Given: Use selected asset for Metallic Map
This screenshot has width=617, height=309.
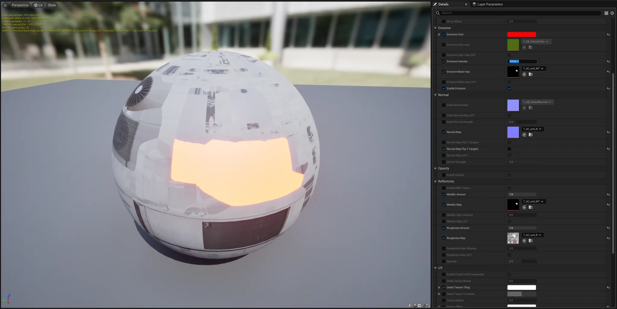Looking at the screenshot, I should pyautogui.click(x=524, y=207).
